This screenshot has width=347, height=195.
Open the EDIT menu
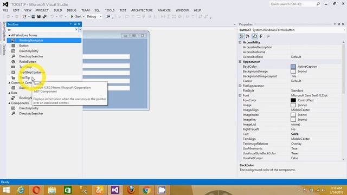pos(16,10)
